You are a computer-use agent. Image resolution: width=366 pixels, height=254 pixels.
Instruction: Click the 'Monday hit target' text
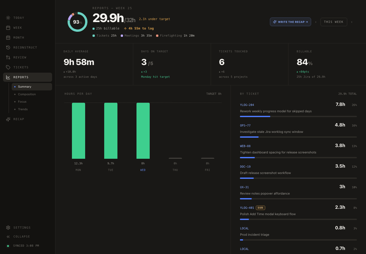coord(155,77)
